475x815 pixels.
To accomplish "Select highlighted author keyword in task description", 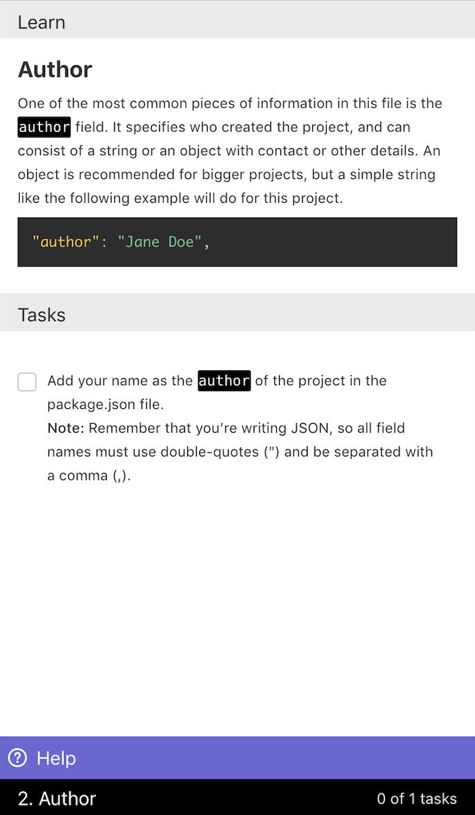I will (x=224, y=381).
